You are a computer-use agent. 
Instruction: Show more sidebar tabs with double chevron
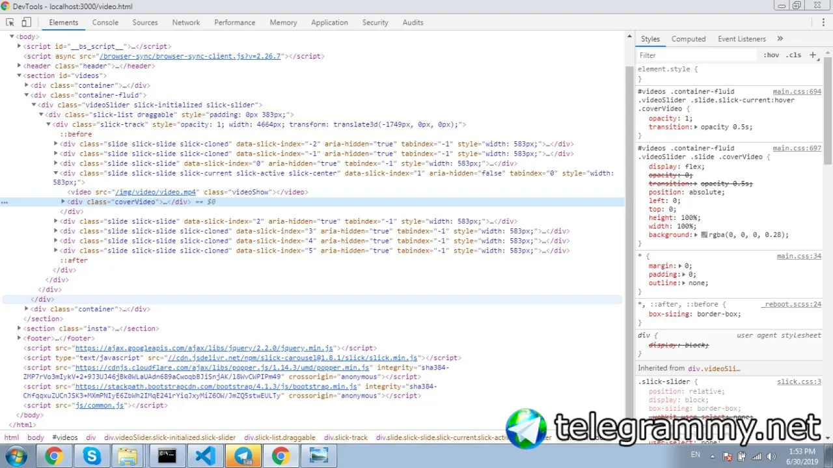[780, 39]
